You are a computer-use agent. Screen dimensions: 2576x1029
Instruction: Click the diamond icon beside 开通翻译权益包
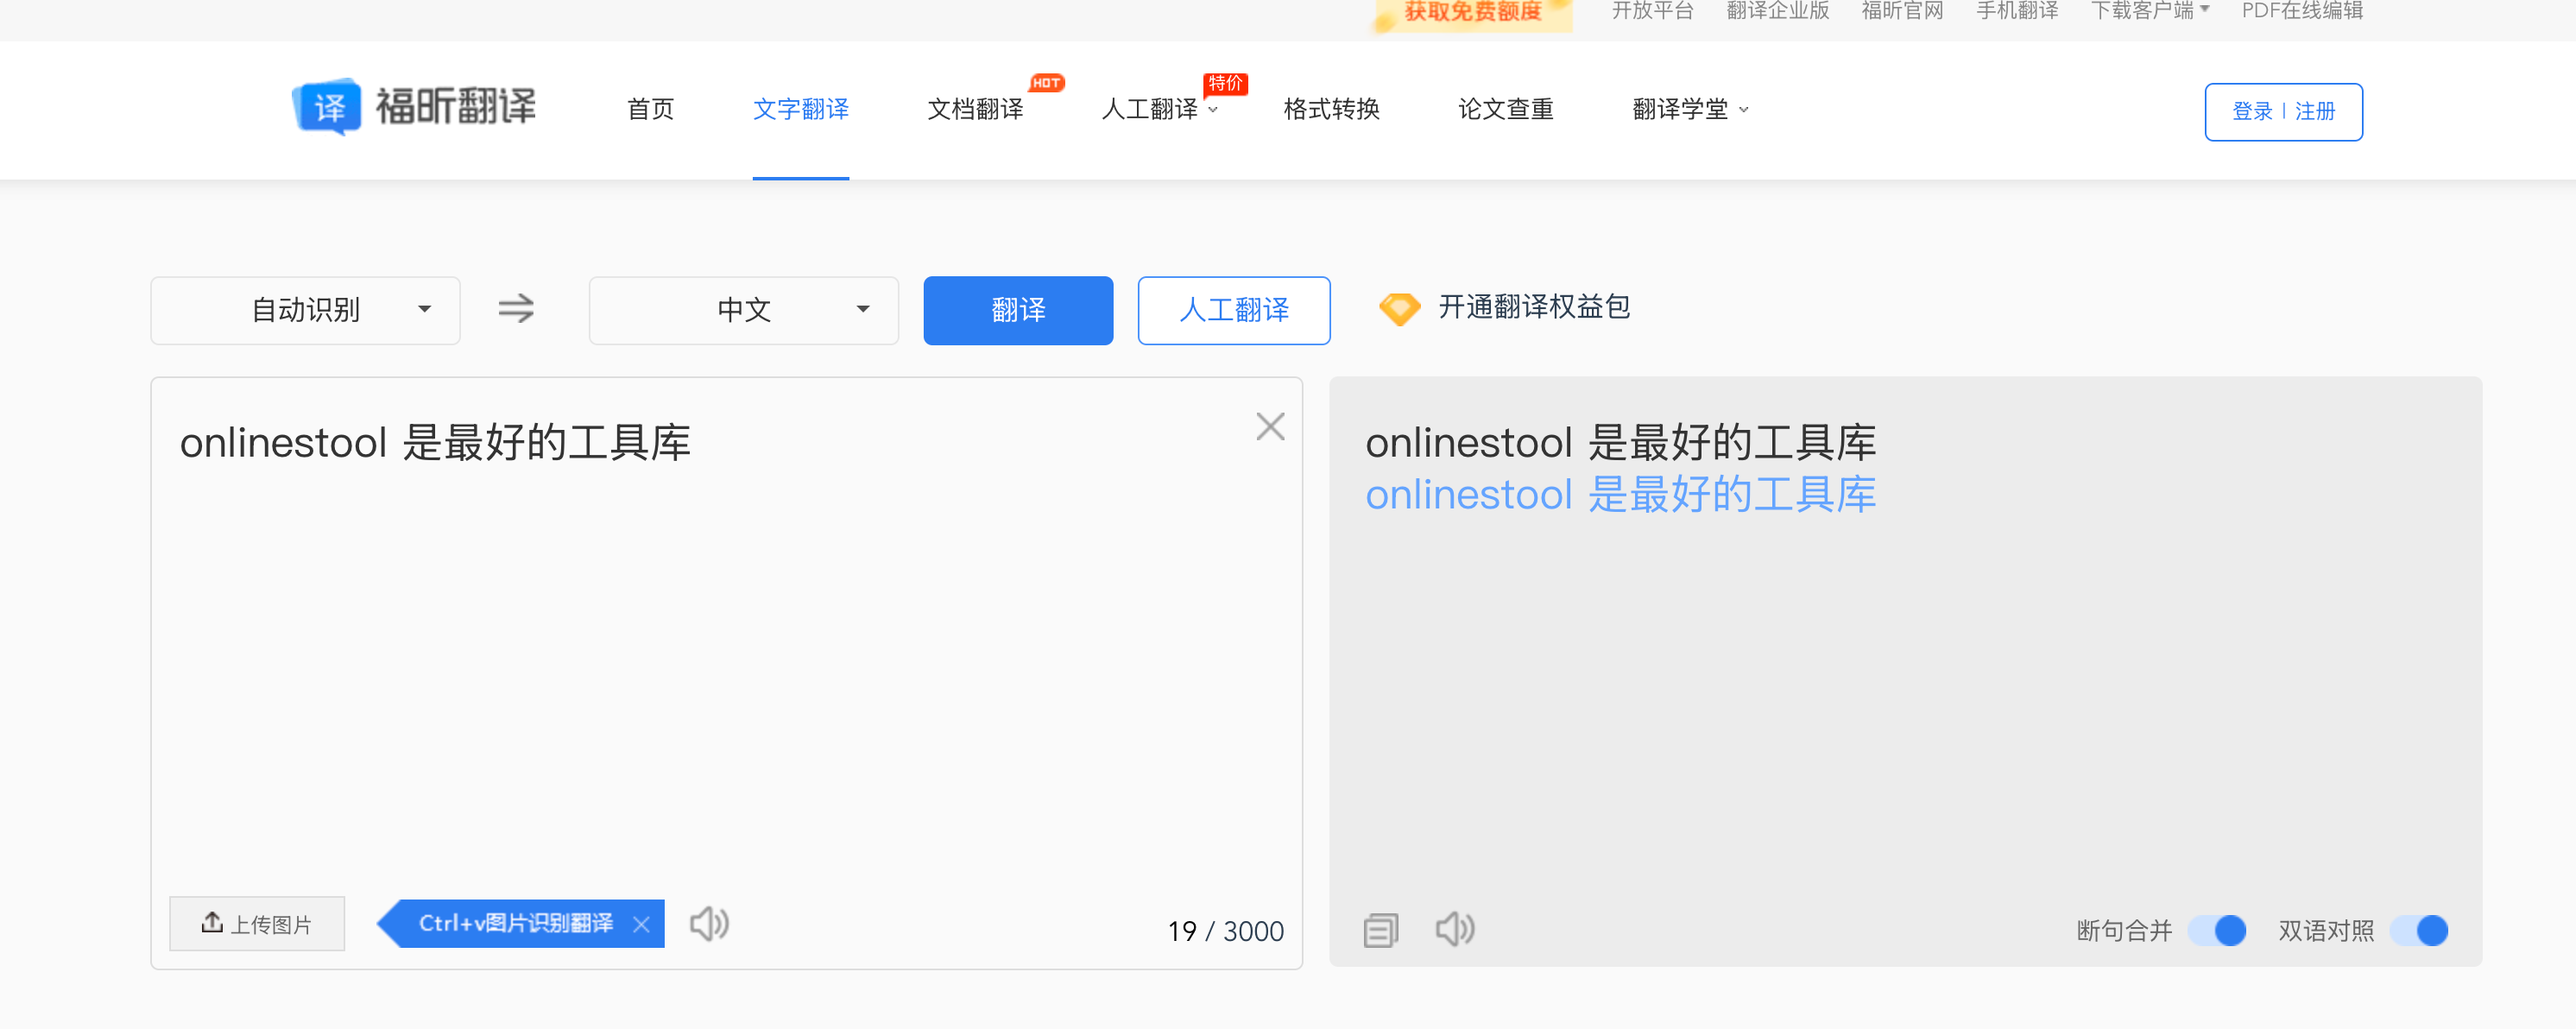[1399, 308]
